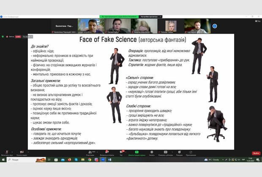Select the video tile right of Тетяна Чайка
Viewport: 262px width, 177px height.
pos(197,26)
